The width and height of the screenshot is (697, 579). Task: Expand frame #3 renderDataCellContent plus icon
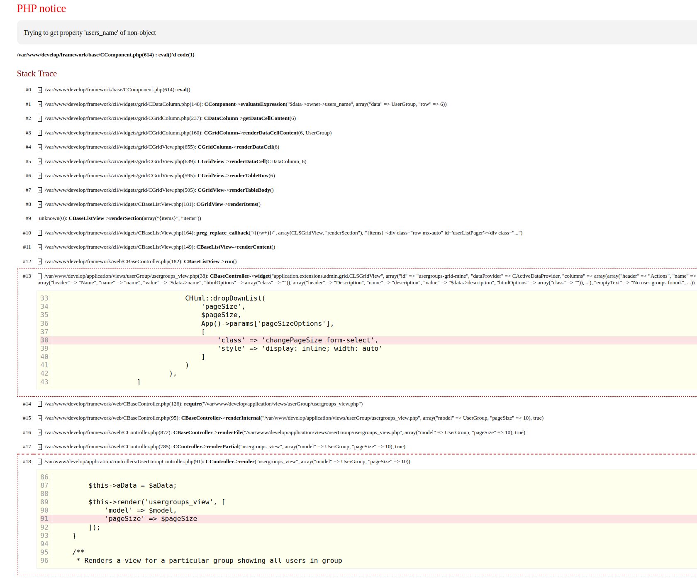(40, 133)
